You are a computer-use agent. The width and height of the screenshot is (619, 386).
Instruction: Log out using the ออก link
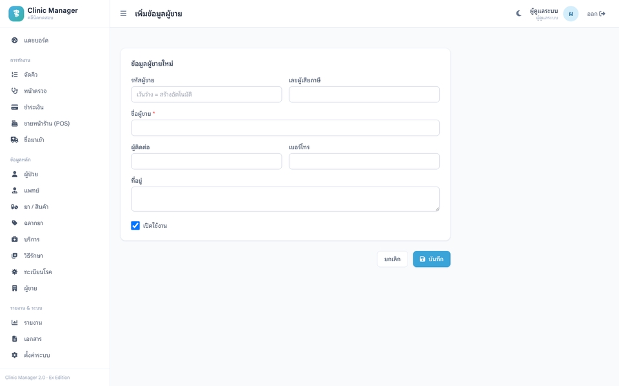(596, 14)
